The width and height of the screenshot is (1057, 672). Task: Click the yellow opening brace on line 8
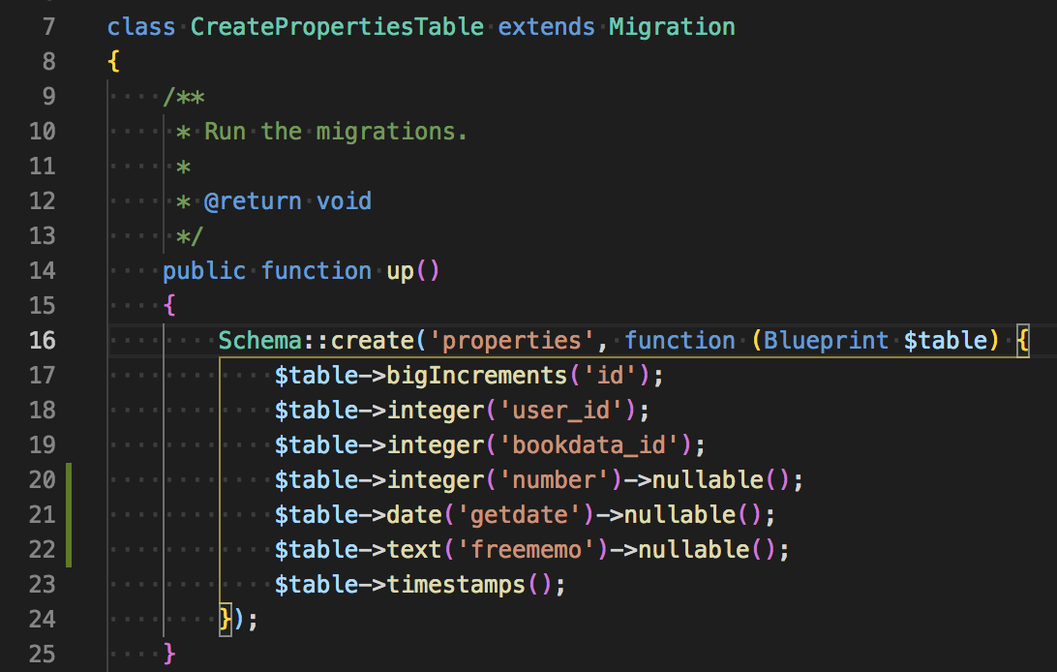113,62
